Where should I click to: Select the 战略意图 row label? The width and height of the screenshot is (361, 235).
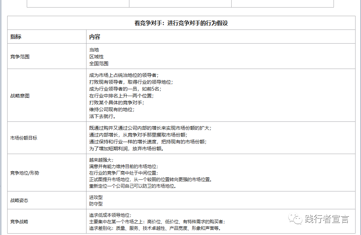[x=19, y=96]
